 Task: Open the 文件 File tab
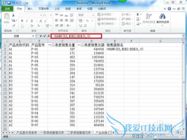7,9
